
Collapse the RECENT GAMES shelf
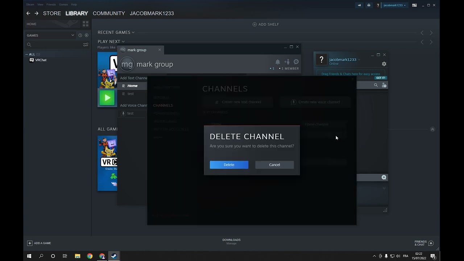click(x=133, y=32)
